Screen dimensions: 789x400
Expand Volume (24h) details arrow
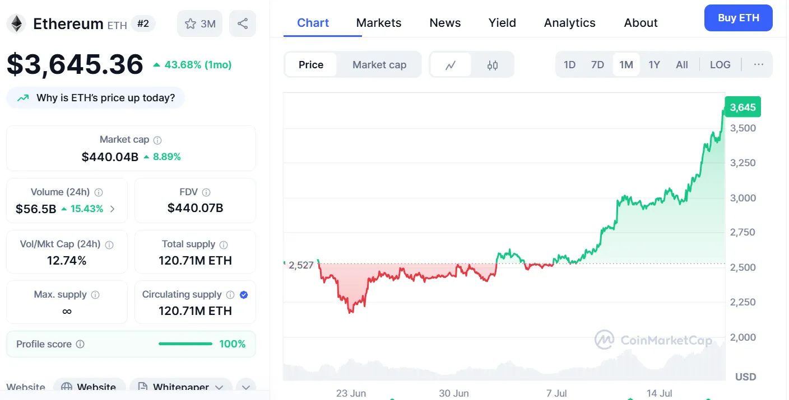[113, 209]
